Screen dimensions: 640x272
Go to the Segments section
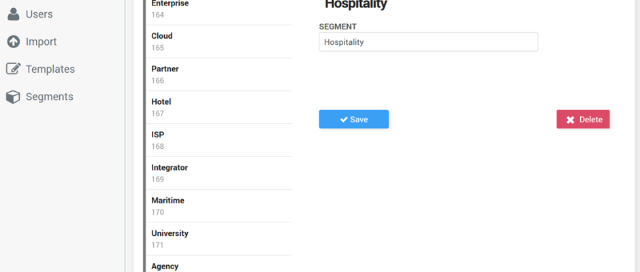39,97
